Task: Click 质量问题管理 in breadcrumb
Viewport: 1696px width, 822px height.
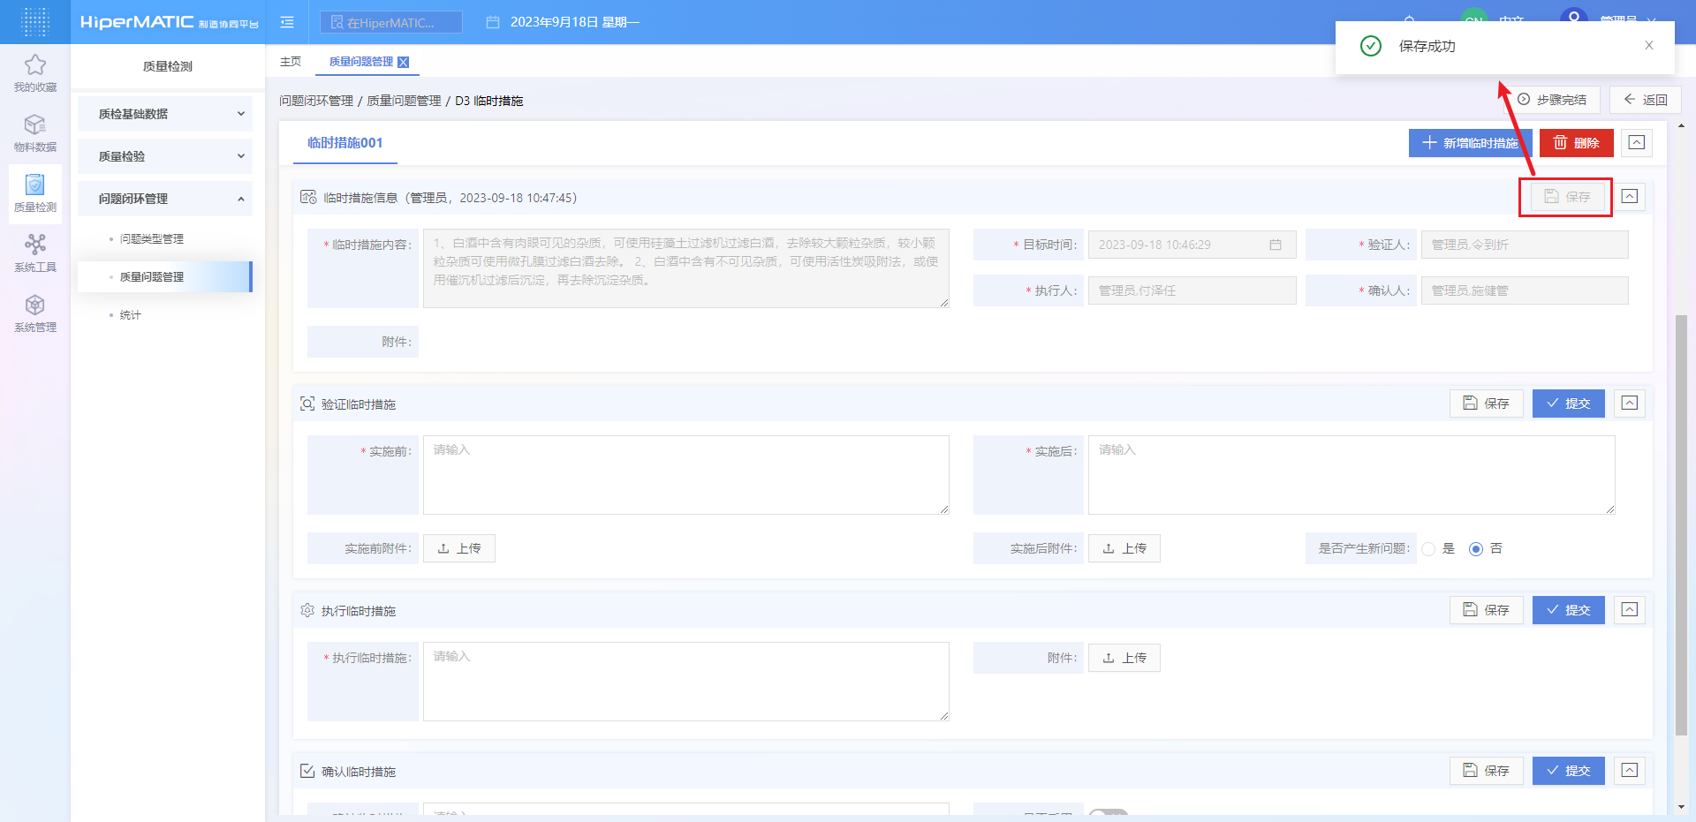Action: point(404,101)
